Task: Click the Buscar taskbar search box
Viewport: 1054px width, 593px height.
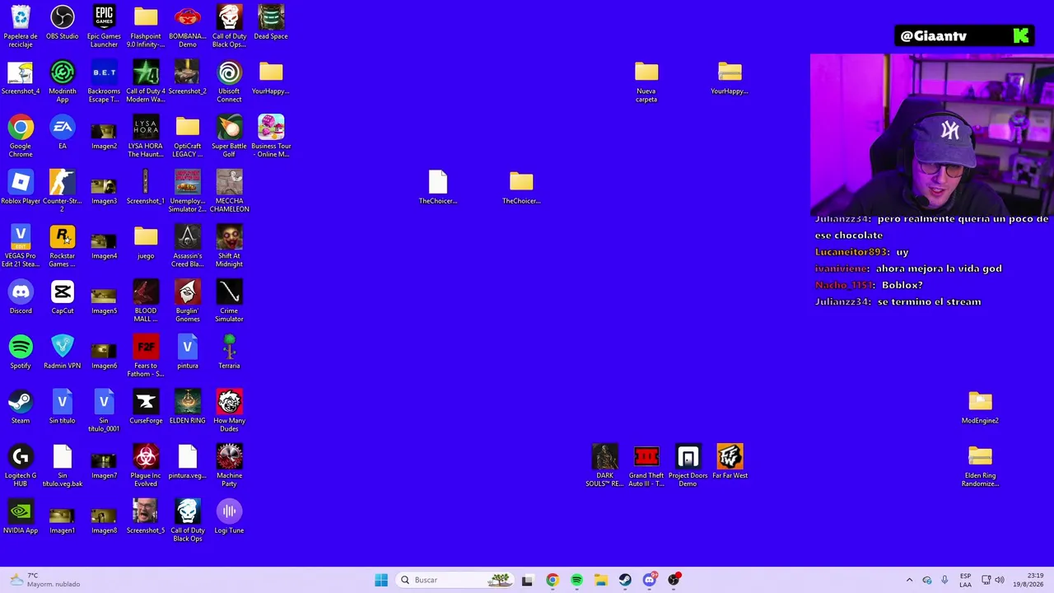Action: click(x=455, y=580)
